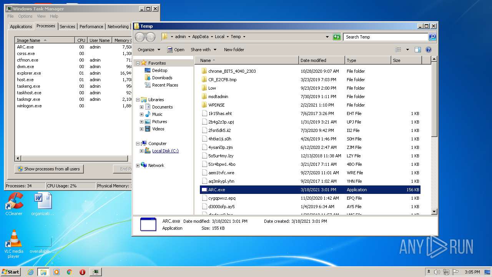Screen dimensions: 492x277
Task: Expand the Pictures library node
Action: click(141, 122)
